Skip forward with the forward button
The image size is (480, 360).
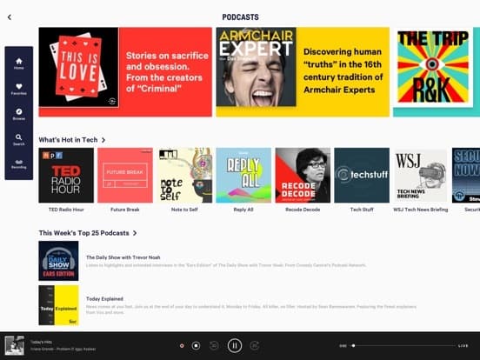point(255,345)
